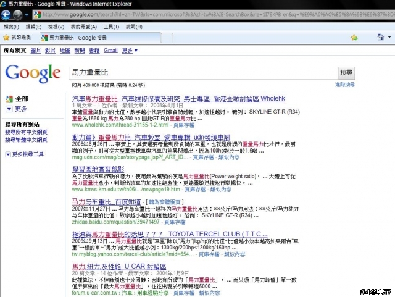This screenshot has height=297, width=395.
Task: Select 搜尋所有中文網頁 in sidebar
Action: tap(26, 132)
